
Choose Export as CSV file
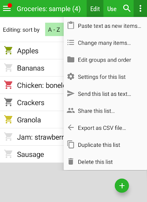[x=105, y=128]
